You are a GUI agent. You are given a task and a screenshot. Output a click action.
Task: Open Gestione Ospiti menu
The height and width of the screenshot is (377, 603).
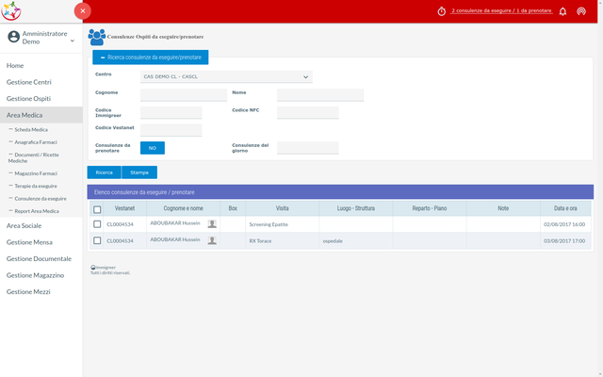coord(28,98)
